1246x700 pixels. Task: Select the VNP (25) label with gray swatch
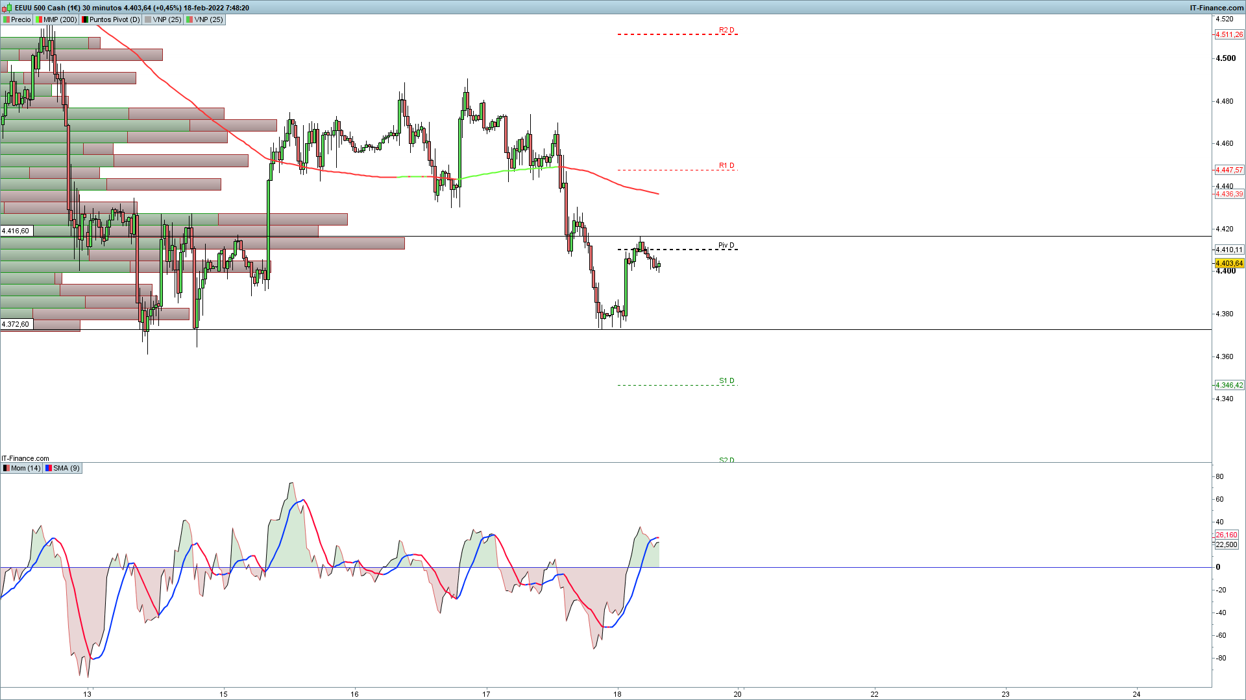pos(163,19)
